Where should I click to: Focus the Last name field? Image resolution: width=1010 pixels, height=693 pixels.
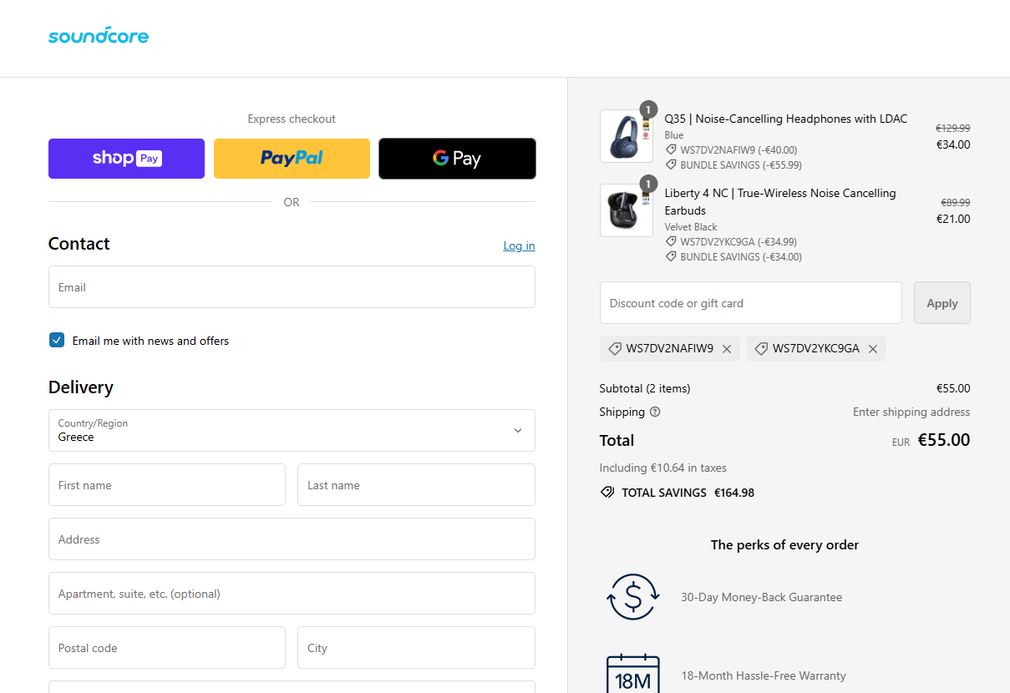(416, 484)
